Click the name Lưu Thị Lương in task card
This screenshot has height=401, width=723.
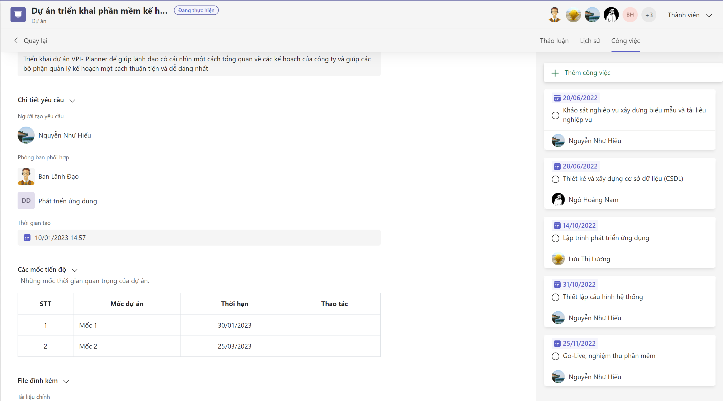[589, 259]
